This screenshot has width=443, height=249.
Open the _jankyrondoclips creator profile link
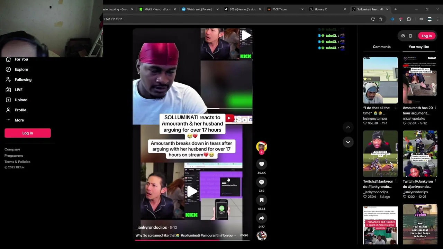click(151, 228)
